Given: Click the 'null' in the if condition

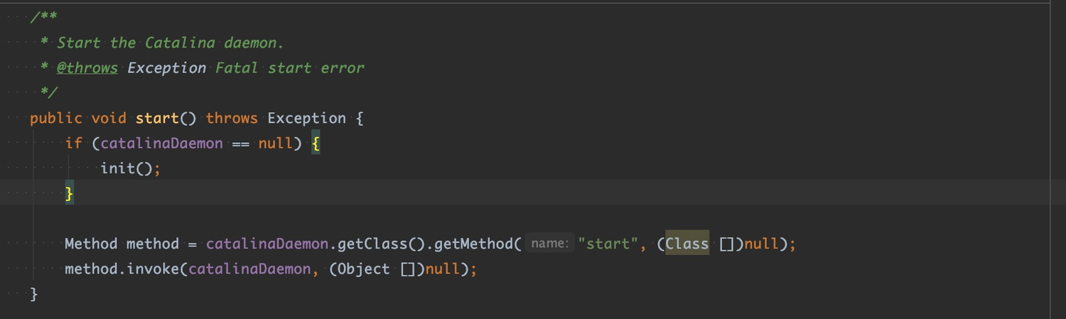Looking at the screenshot, I should [x=275, y=144].
